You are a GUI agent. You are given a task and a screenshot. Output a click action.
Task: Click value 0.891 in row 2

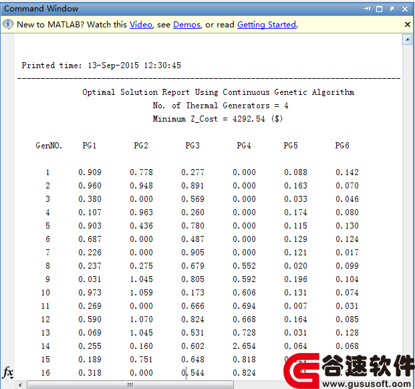pos(192,186)
